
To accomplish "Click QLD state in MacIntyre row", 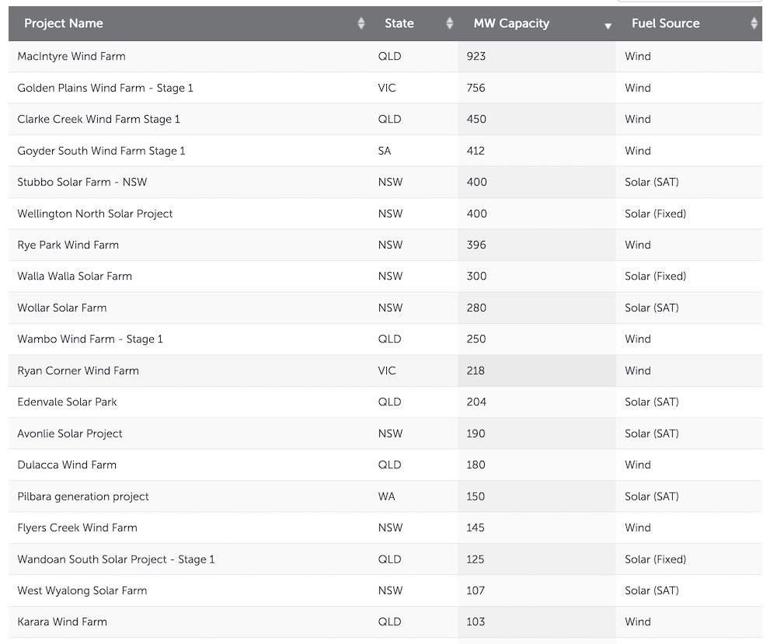I will [x=389, y=57].
